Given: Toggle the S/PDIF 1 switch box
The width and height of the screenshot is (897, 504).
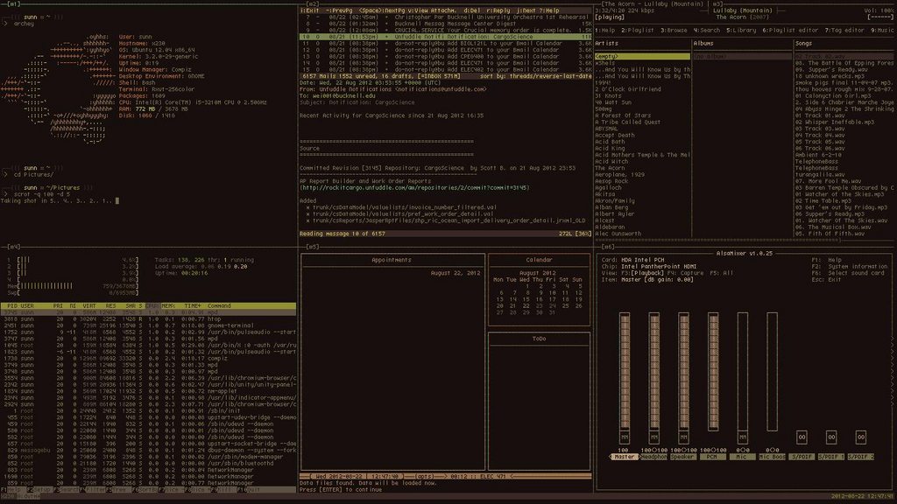Looking at the screenshot, I should [x=831, y=437].
